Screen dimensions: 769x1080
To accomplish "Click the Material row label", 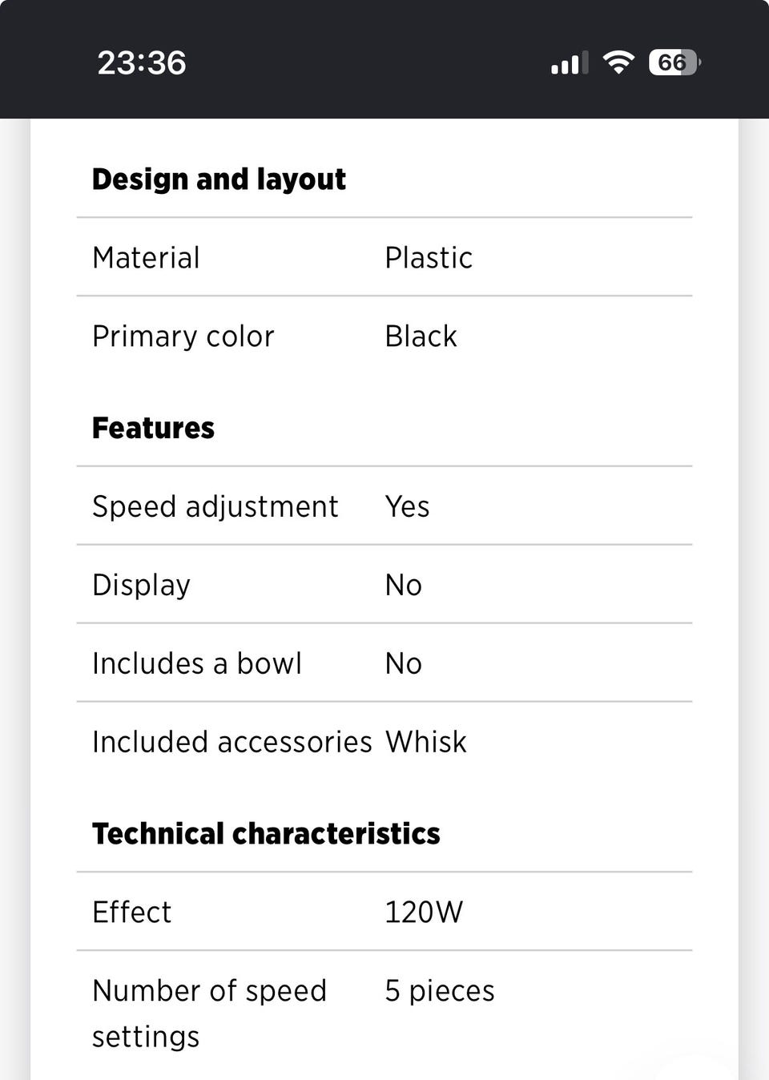I will coord(146,258).
